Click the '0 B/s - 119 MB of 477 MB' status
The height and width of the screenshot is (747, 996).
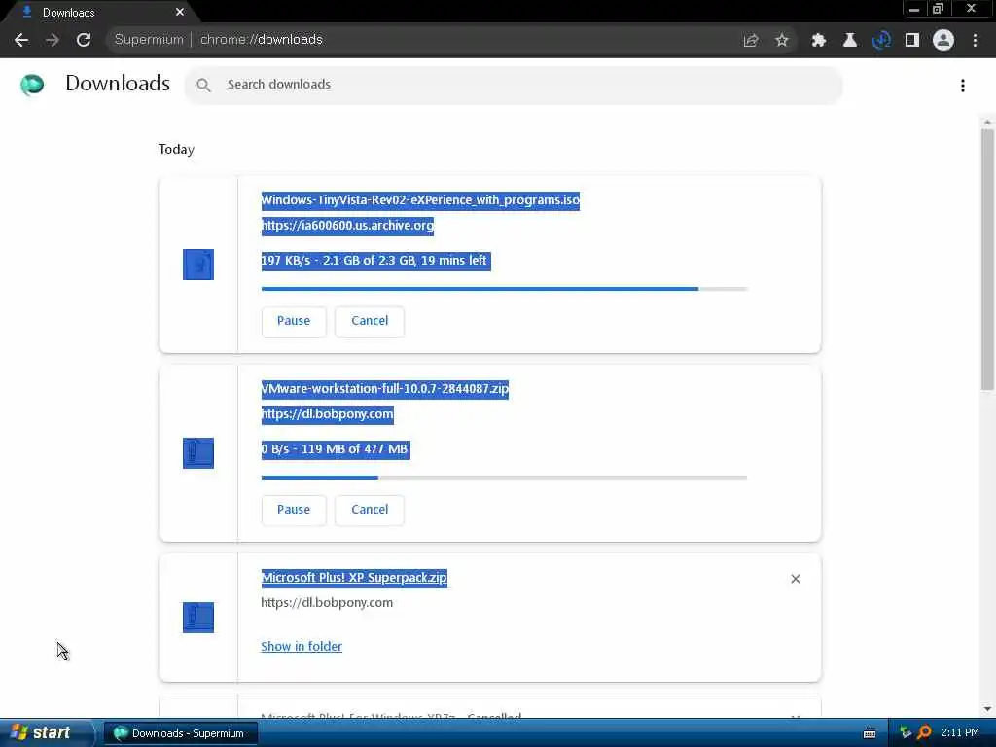336,449
